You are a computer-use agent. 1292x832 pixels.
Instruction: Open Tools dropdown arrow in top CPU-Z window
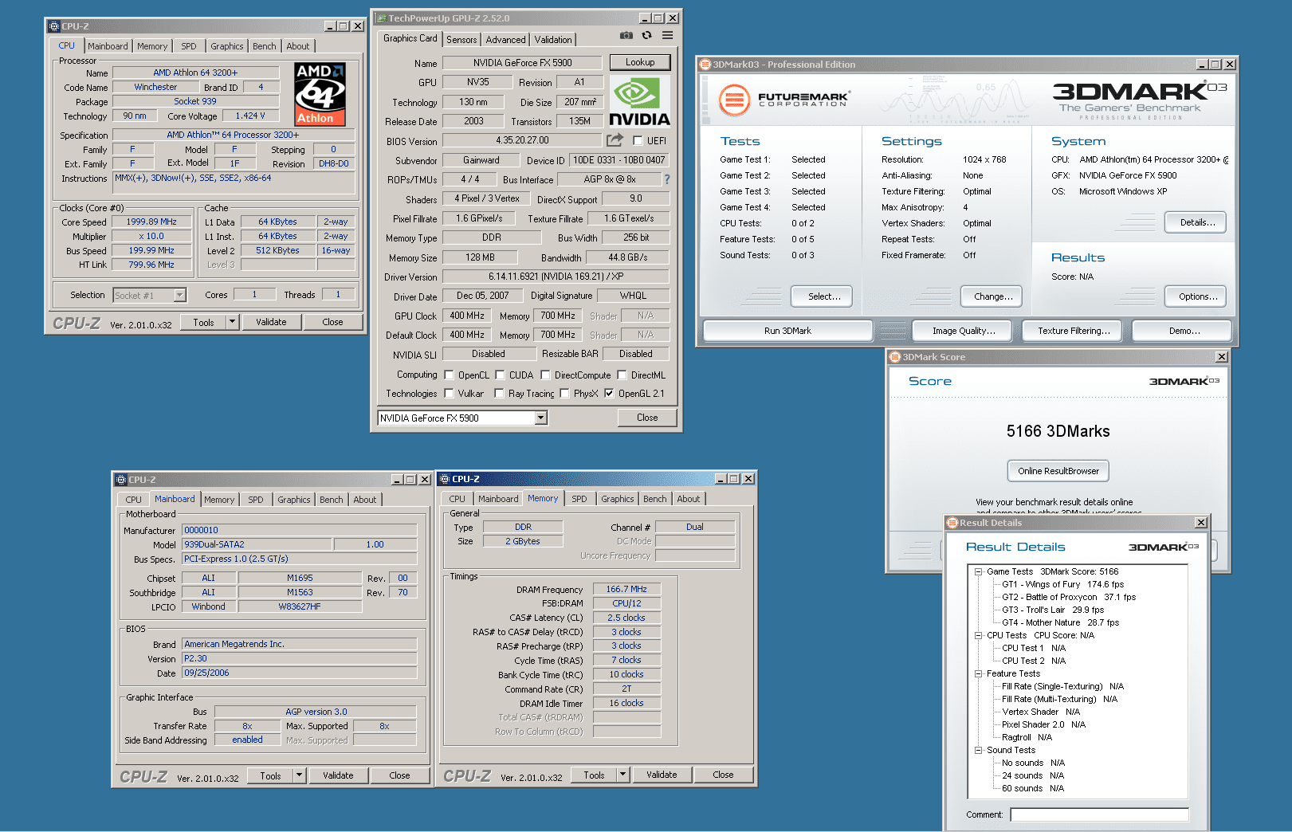click(233, 322)
